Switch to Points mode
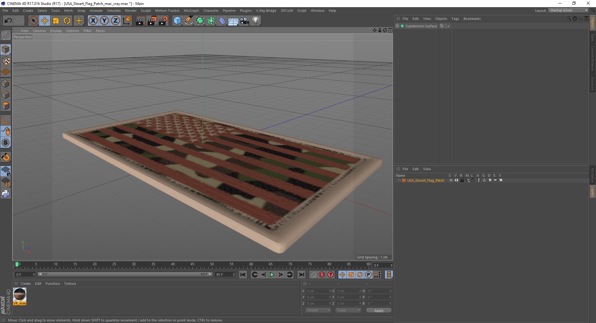Viewport: 596px width, 323px height. point(6,84)
